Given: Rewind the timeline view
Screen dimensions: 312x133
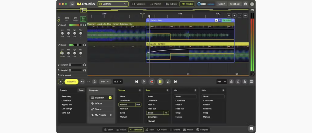Looking at the screenshot, I should (x=240, y=15).
